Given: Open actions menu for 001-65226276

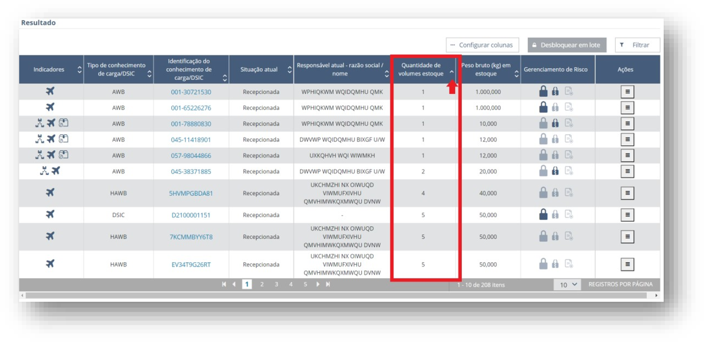Looking at the screenshot, I should coord(627,108).
